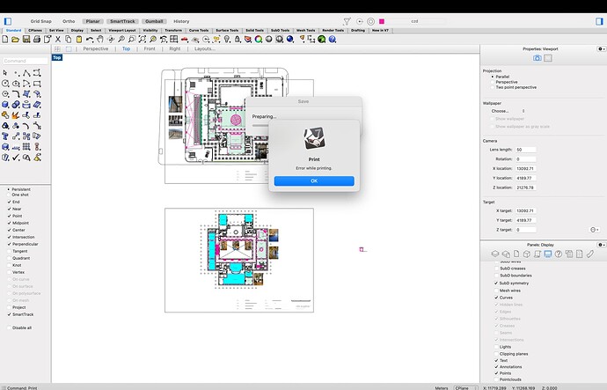Select the Box solid tool icon
607x390 pixels.
point(5,105)
